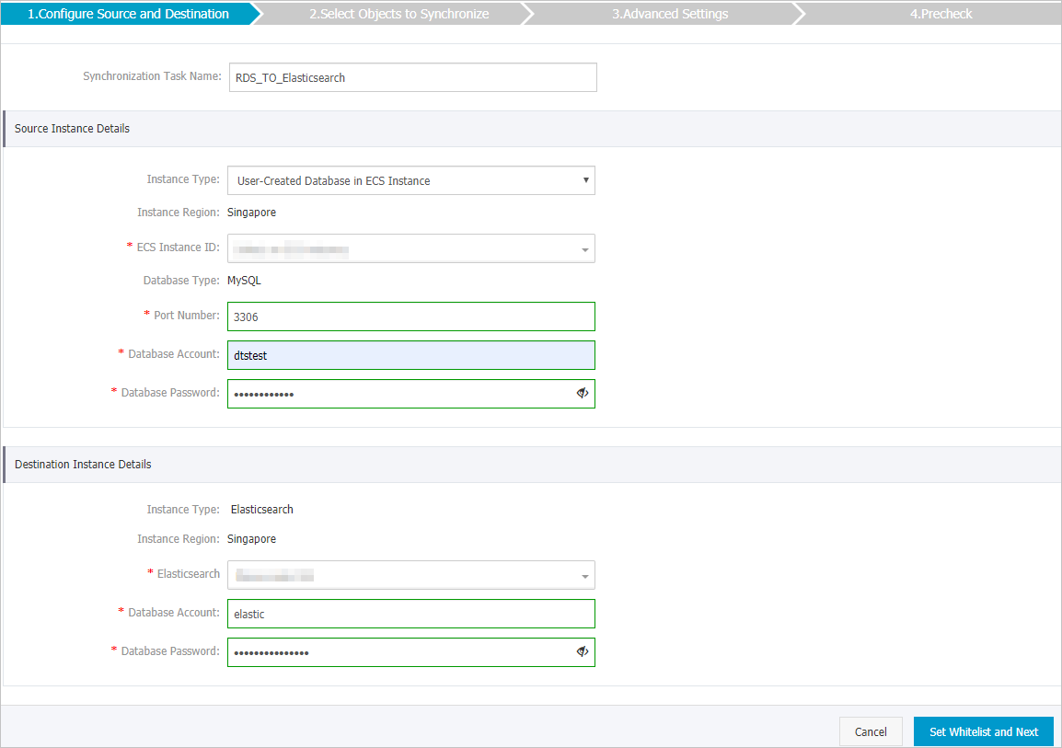Click the ECS Instance ID label
Screen dimensions: 1062x748
(x=179, y=247)
